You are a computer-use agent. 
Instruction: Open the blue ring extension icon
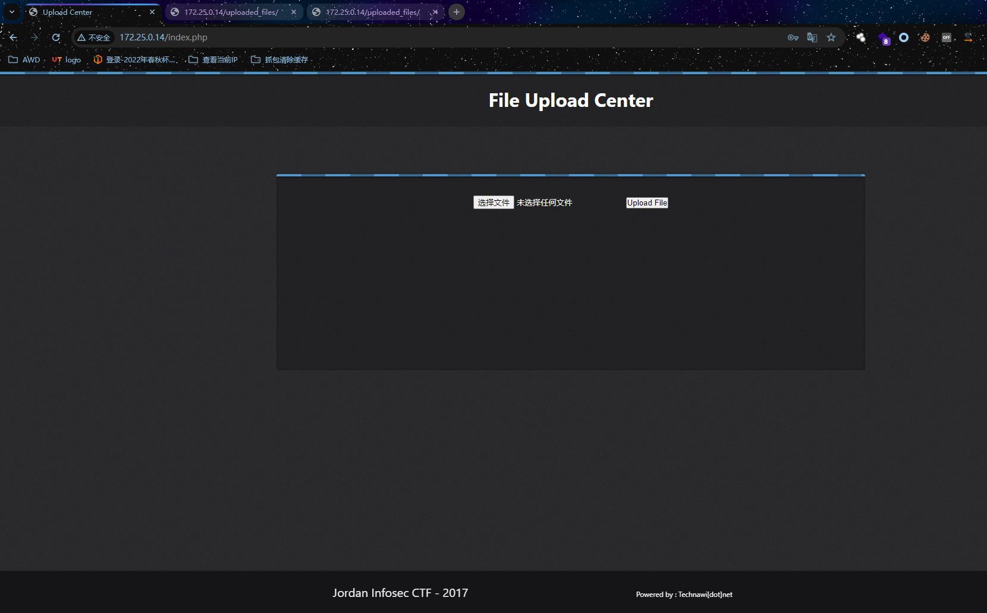click(904, 37)
